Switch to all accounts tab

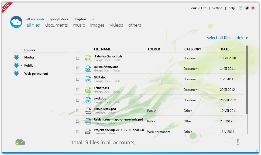click(35, 19)
